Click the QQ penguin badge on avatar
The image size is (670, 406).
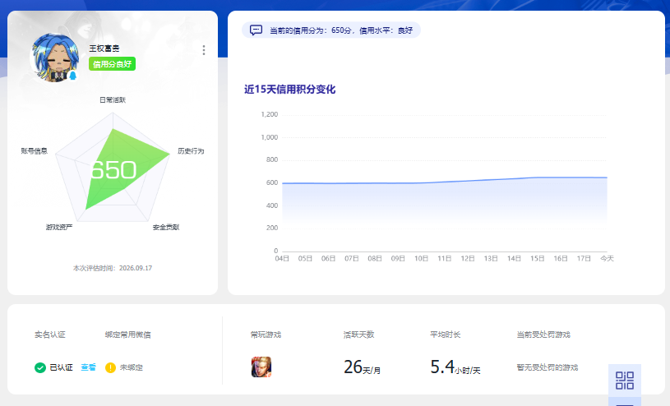tap(72, 76)
